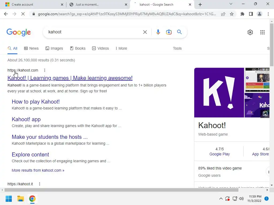Open the Chrome profile avatar
This screenshot has width=274, height=205.
pyautogui.click(x=260, y=14)
